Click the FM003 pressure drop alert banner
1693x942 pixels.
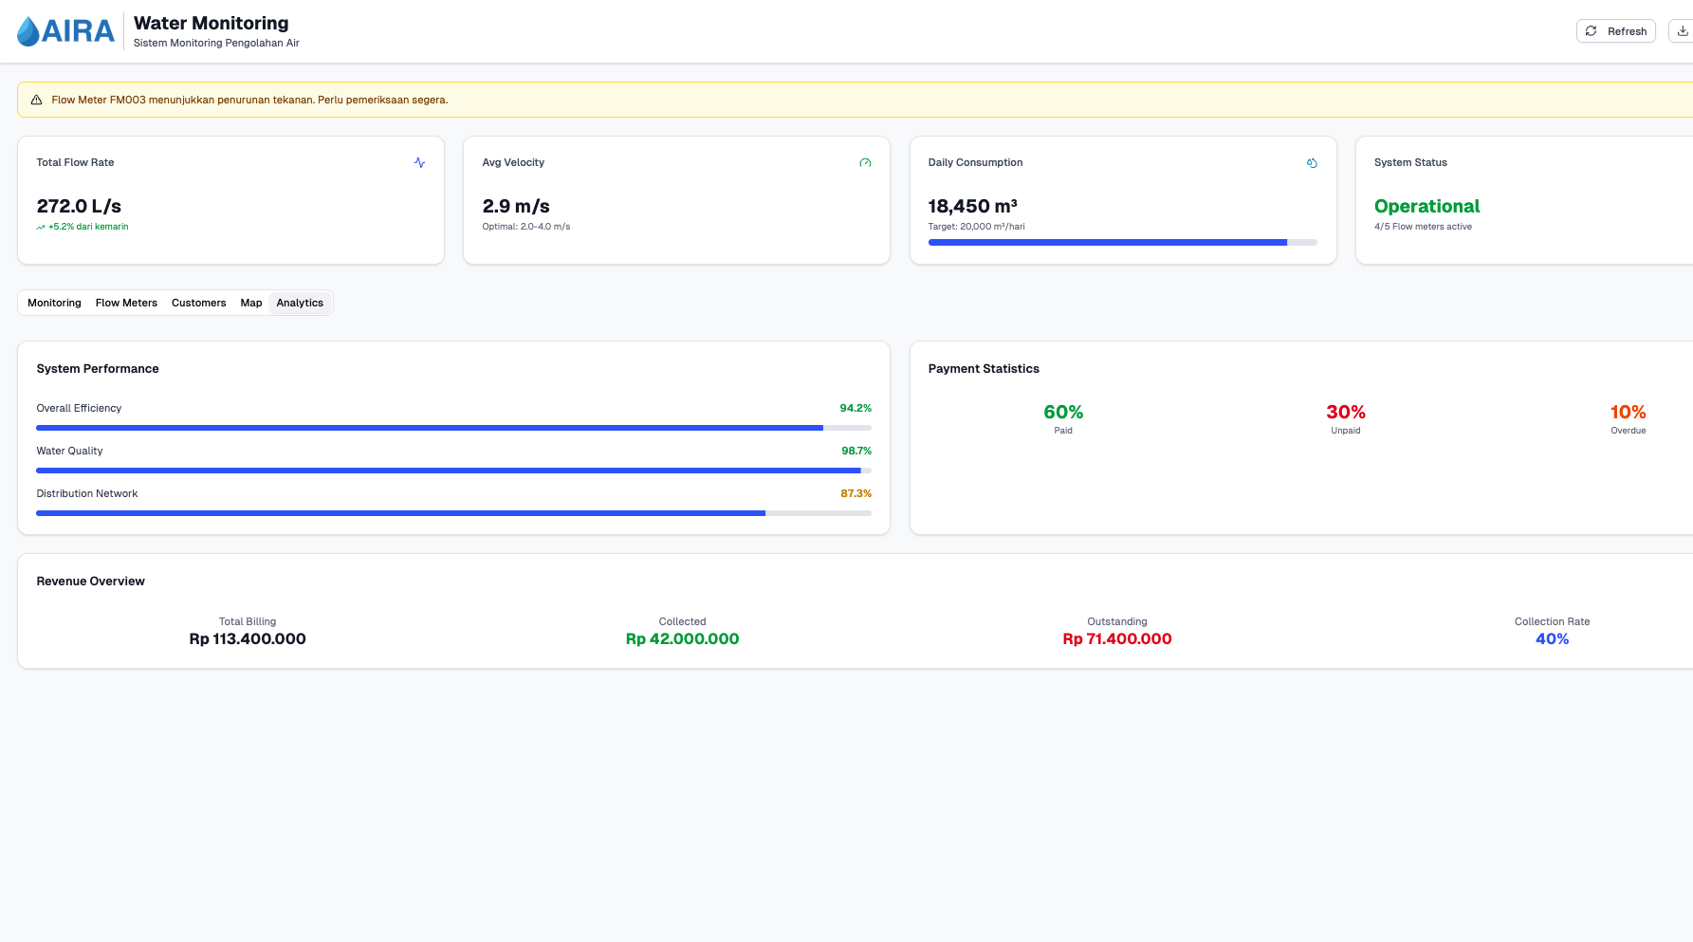click(854, 100)
